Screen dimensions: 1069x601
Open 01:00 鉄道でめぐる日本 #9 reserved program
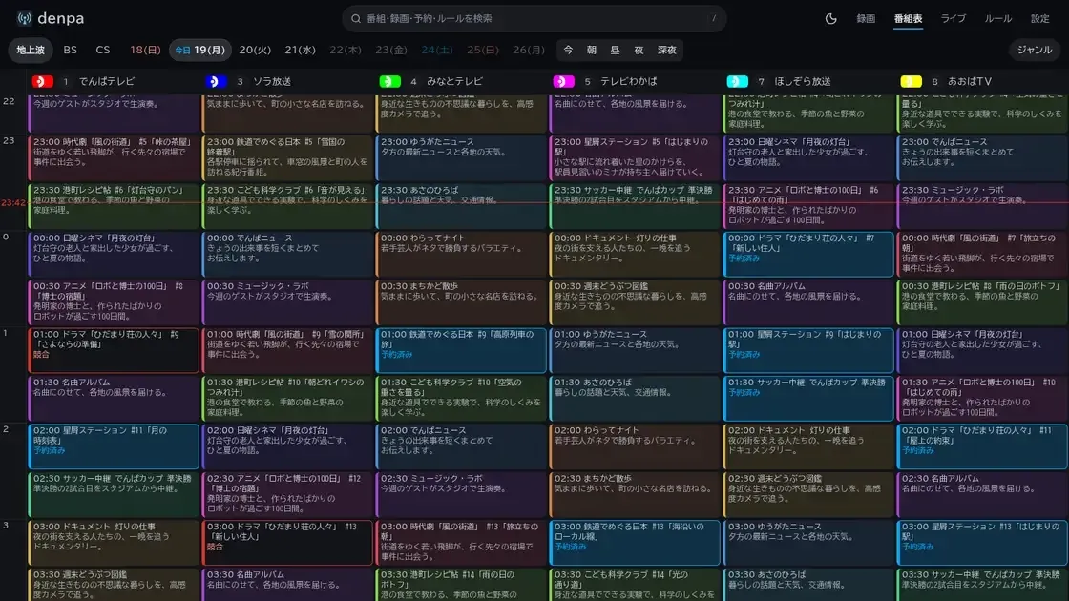[461, 350]
